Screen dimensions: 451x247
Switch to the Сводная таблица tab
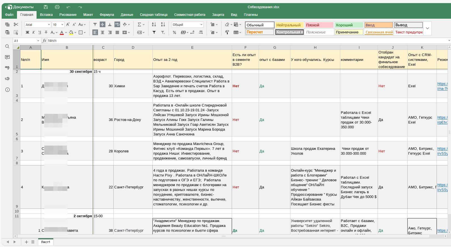coord(154,15)
